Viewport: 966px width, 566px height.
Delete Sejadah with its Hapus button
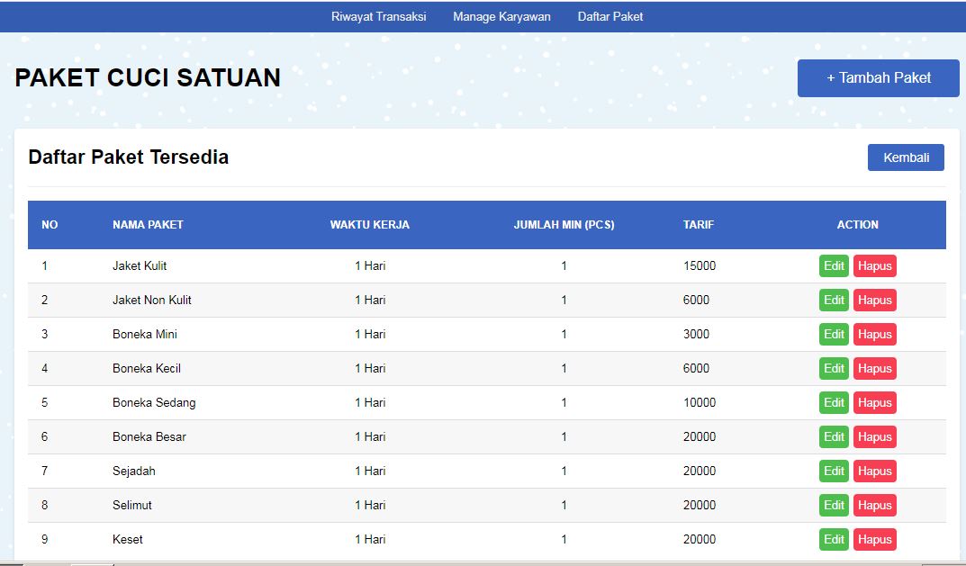[874, 471]
